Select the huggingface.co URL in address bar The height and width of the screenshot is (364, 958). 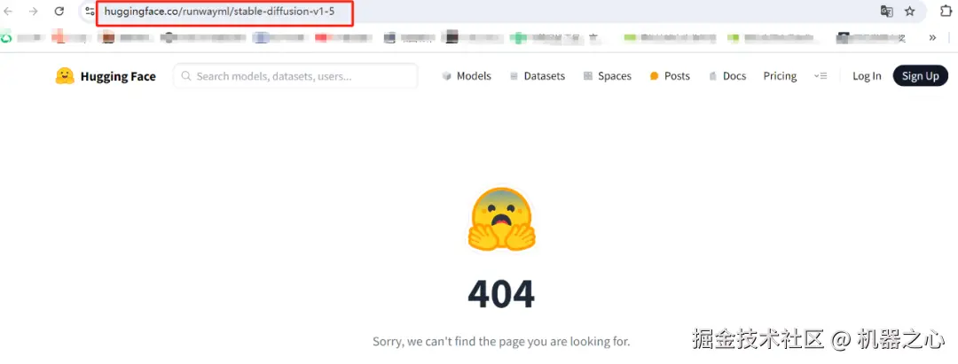click(219, 12)
